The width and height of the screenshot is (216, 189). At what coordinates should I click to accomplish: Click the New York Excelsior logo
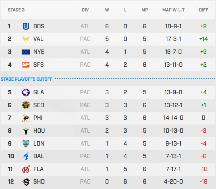tap(26, 52)
